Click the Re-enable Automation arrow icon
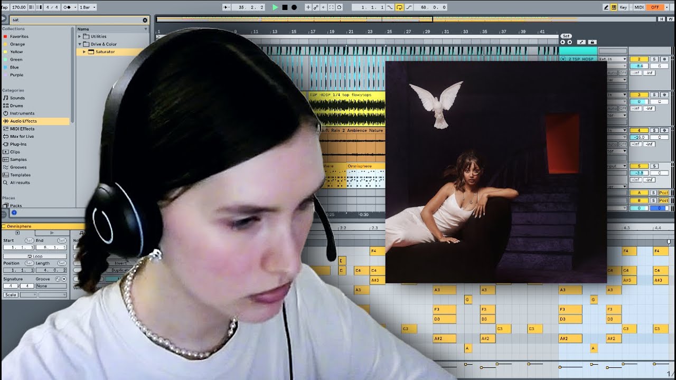The image size is (676, 380). (323, 7)
